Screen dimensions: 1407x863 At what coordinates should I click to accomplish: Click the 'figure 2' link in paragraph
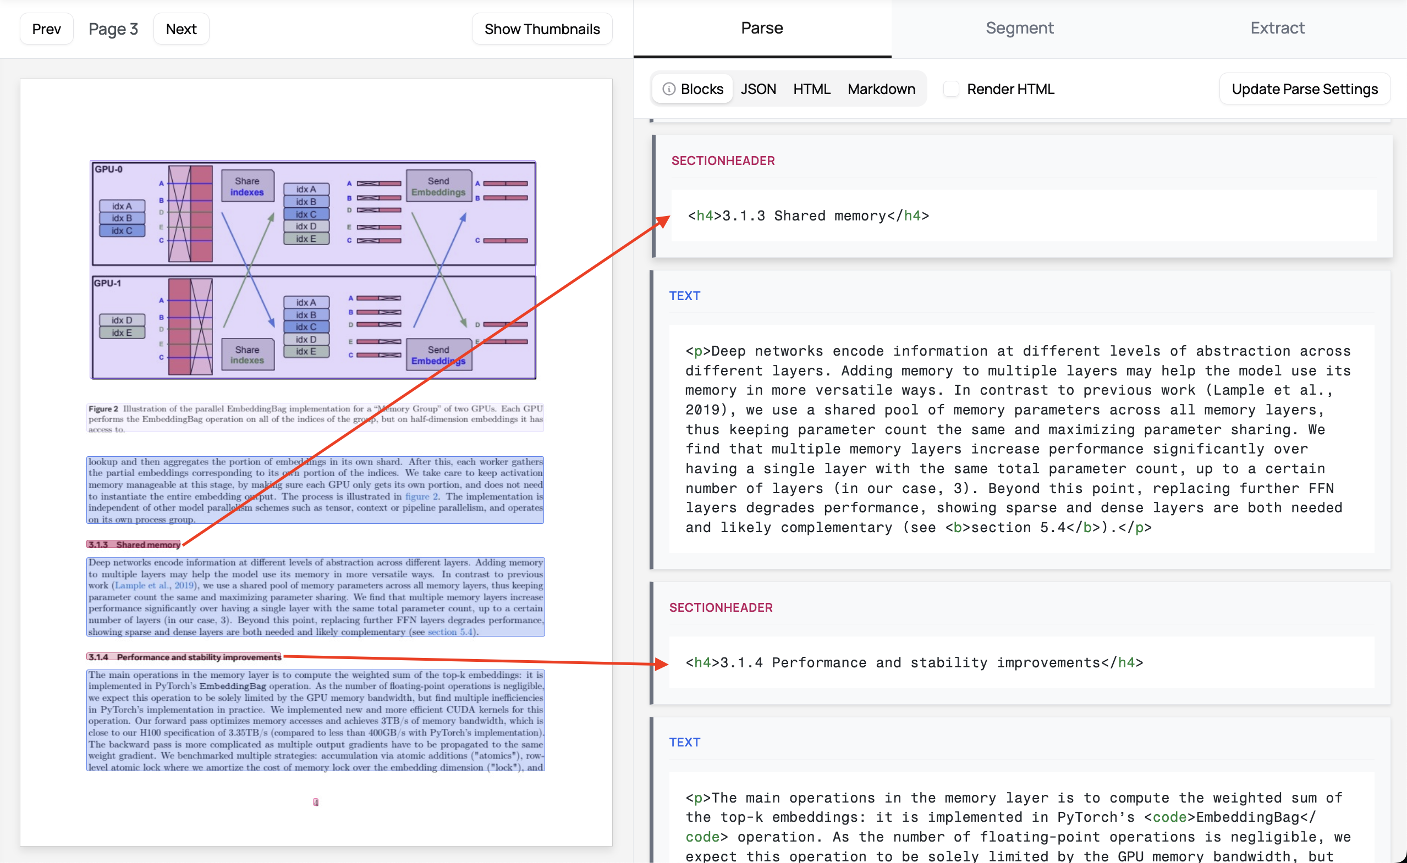tap(421, 496)
